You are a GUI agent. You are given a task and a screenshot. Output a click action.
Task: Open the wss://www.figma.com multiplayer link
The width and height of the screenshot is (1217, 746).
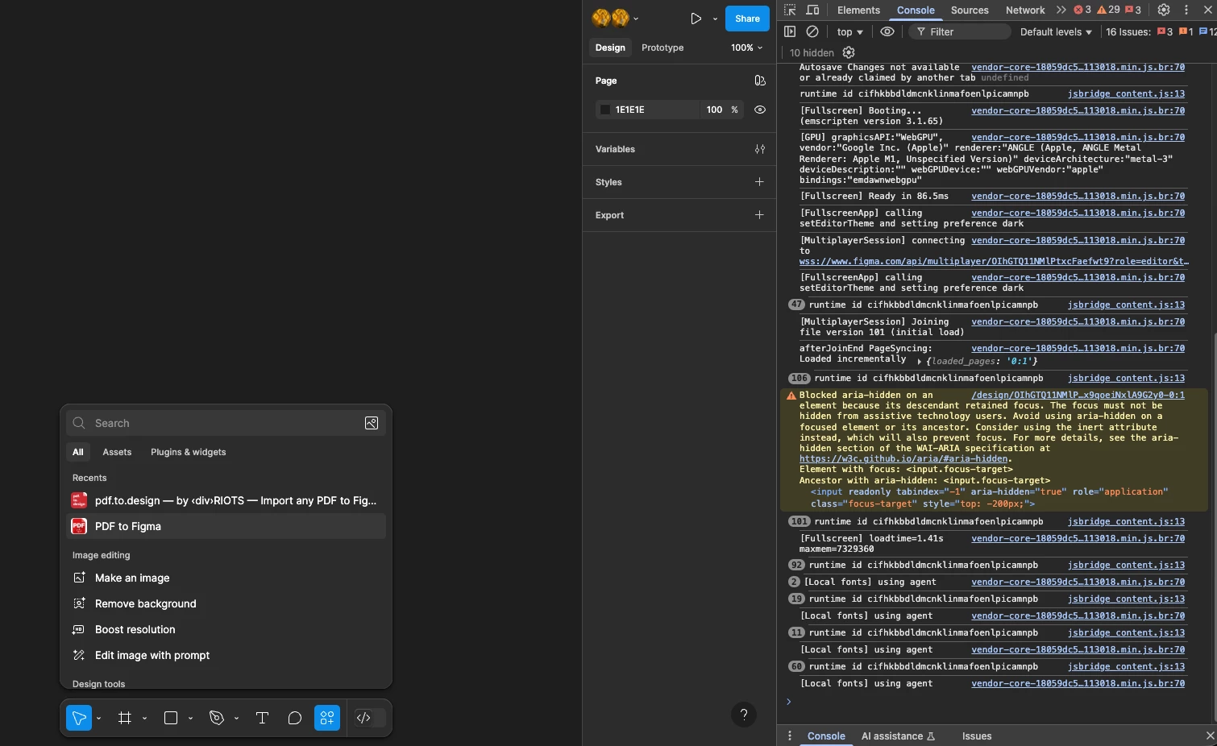[994, 261]
